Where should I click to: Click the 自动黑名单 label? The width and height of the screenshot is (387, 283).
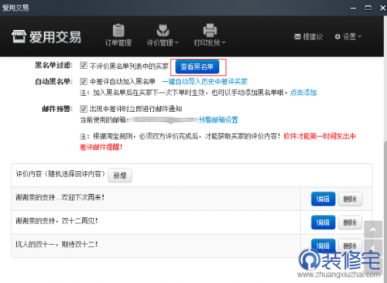[x=54, y=82]
